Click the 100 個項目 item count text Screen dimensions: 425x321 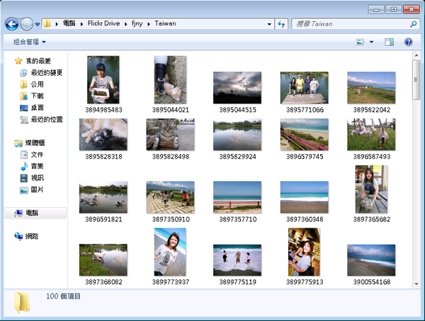(x=63, y=296)
